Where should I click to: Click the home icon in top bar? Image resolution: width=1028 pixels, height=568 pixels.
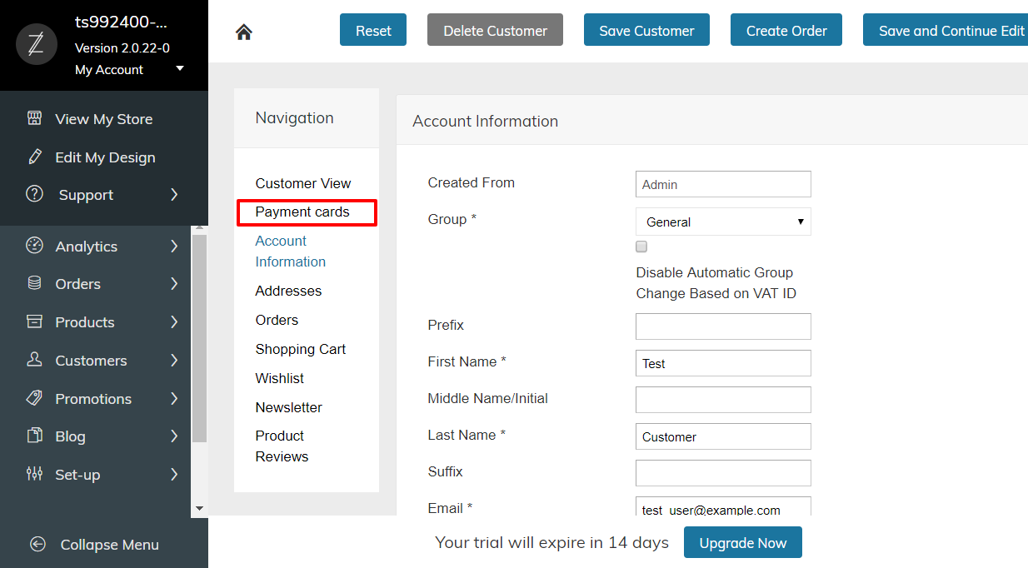(244, 32)
